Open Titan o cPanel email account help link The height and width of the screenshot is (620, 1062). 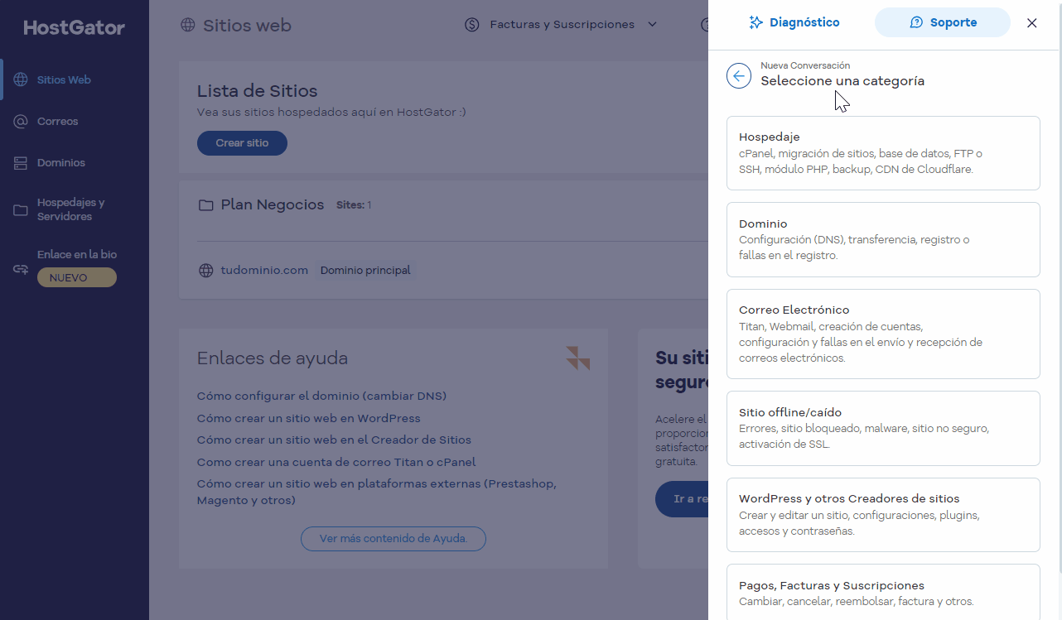336,462
